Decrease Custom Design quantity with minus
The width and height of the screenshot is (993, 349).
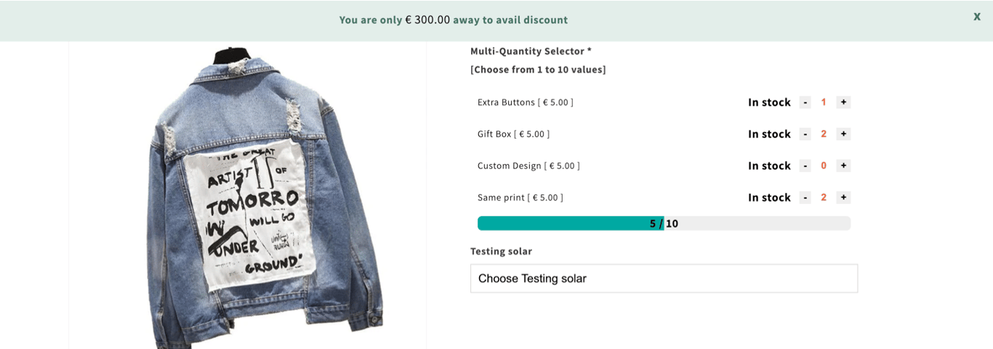click(805, 165)
